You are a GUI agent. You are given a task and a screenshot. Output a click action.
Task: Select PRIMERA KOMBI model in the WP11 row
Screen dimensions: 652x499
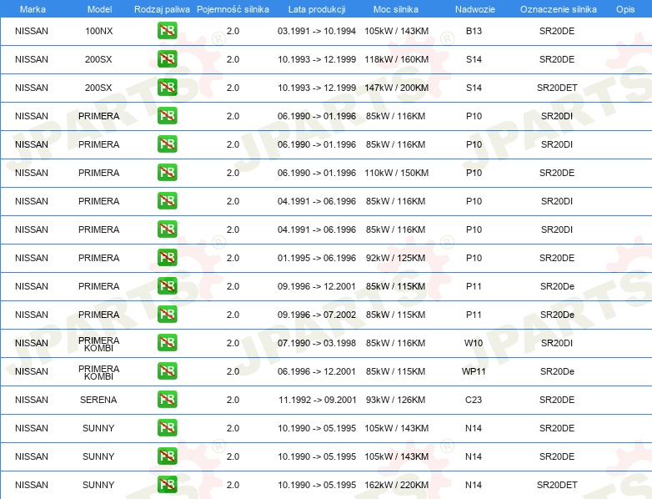pyautogui.click(x=99, y=372)
